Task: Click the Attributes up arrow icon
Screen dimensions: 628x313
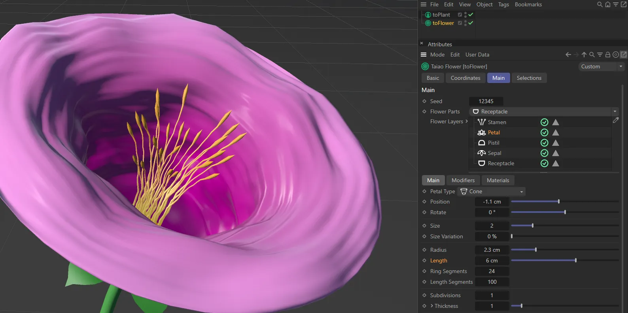Action: coord(584,55)
